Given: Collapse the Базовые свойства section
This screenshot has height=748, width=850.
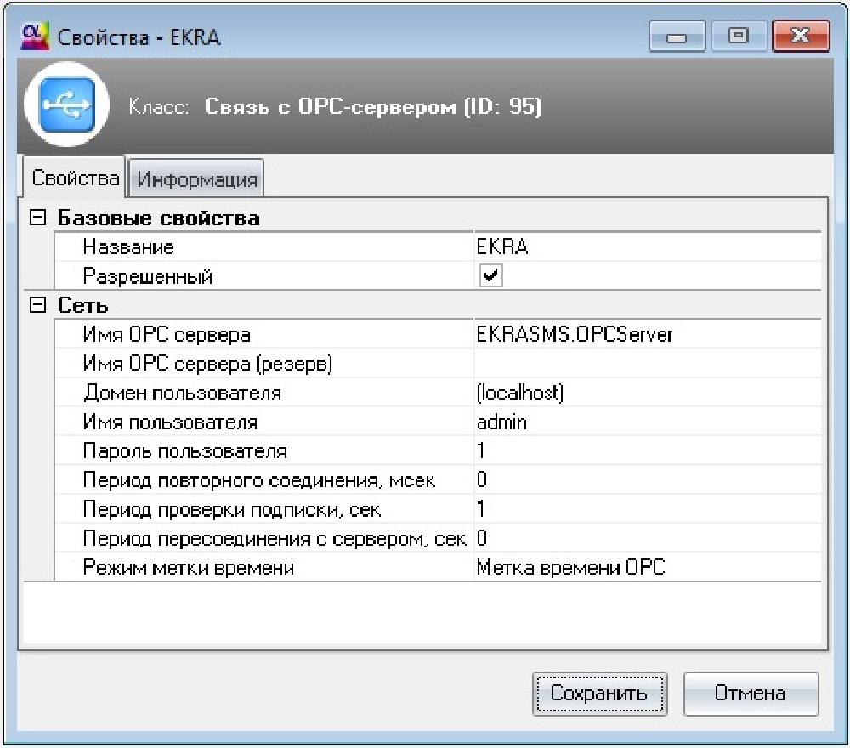Looking at the screenshot, I should (x=37, y=218).
